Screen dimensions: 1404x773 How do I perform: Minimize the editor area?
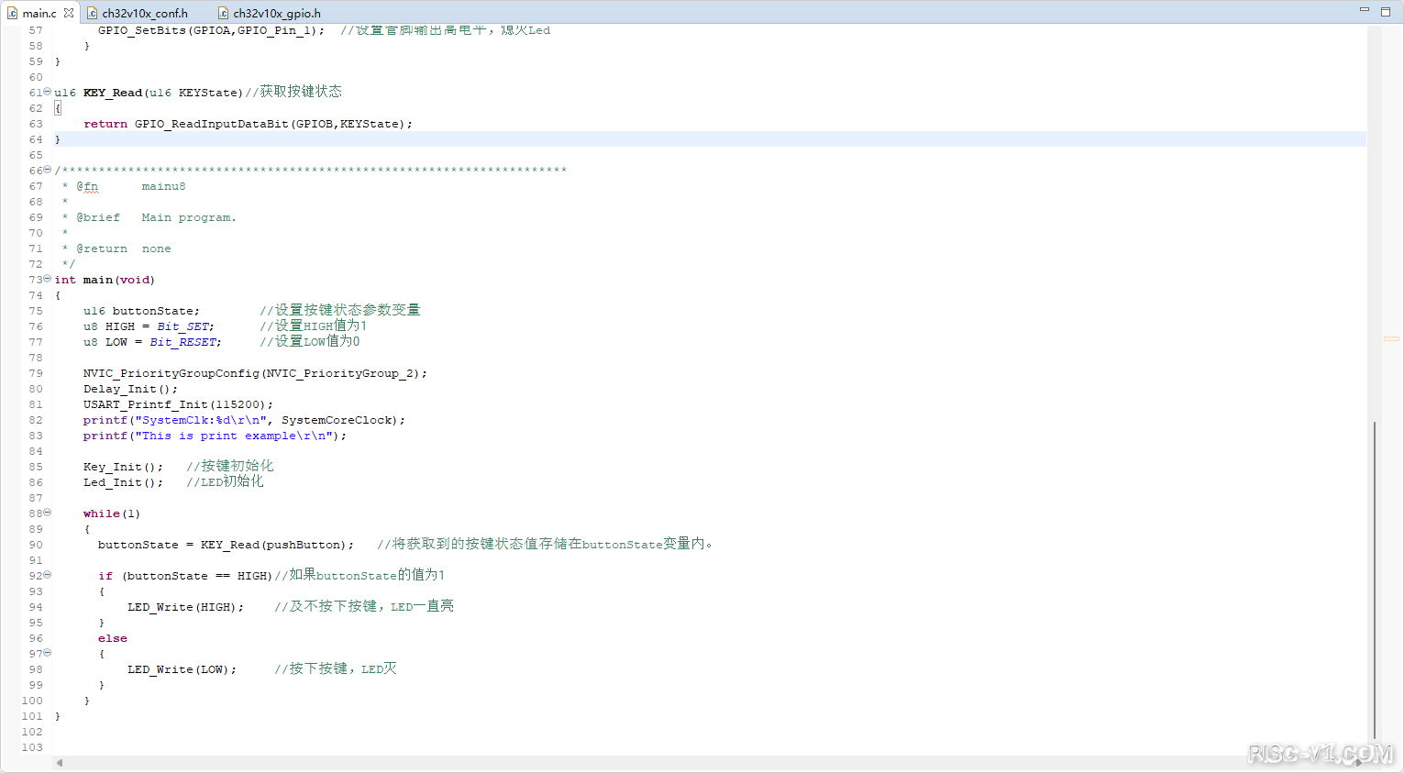(x=1364, y=9)
